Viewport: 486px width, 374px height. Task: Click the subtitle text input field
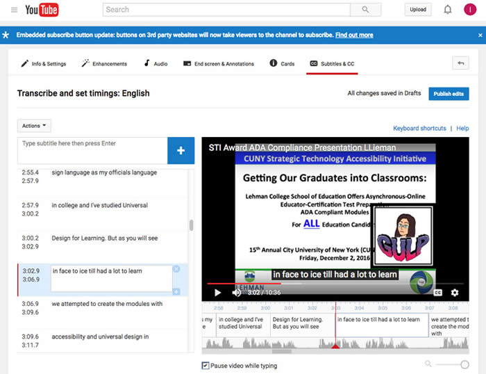pyautogui.click(x=92, y=150)
